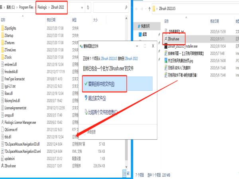This screenshot has height=179, width=239.
Task: Go back in the ZBrush 2022.0.5 window
Action: tap(137, 9)
